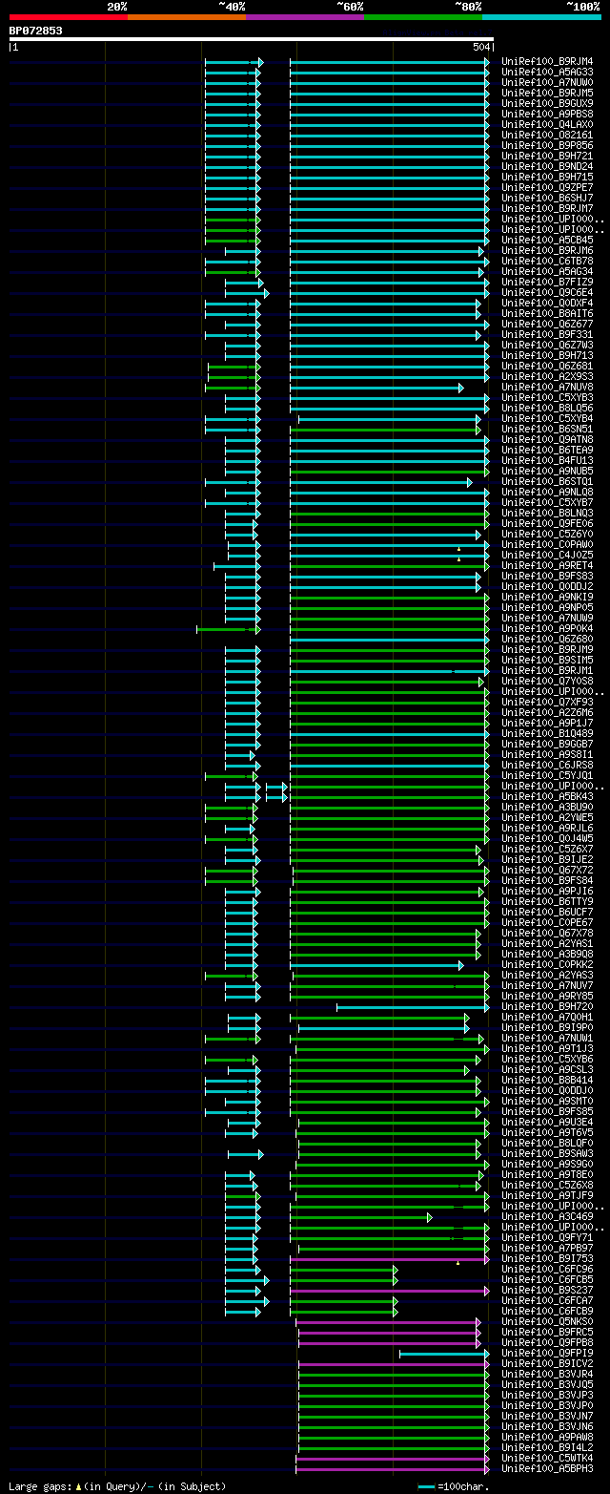Click label UniRef100_A2X9S3
This screenshot has height=1494, width=610.
click(x=547, y=376)
